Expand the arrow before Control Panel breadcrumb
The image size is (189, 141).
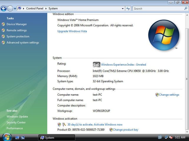24,9
